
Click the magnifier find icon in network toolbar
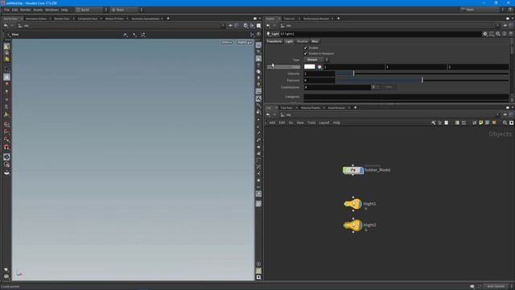[505, 122]
